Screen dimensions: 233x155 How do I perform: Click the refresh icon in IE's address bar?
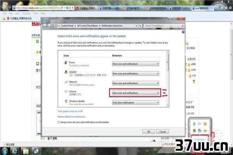(x=70, y=8)
